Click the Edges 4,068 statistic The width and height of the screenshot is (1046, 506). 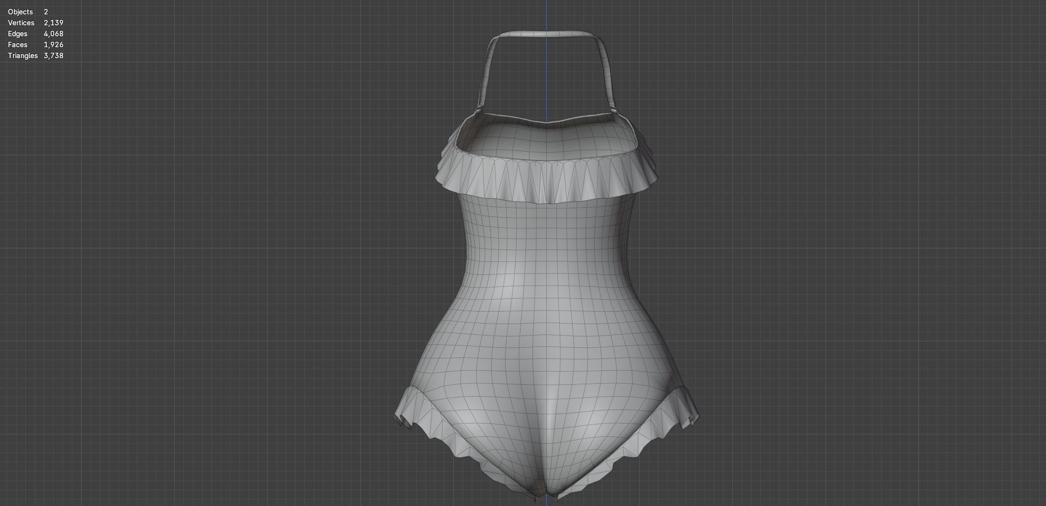(35, 34)
